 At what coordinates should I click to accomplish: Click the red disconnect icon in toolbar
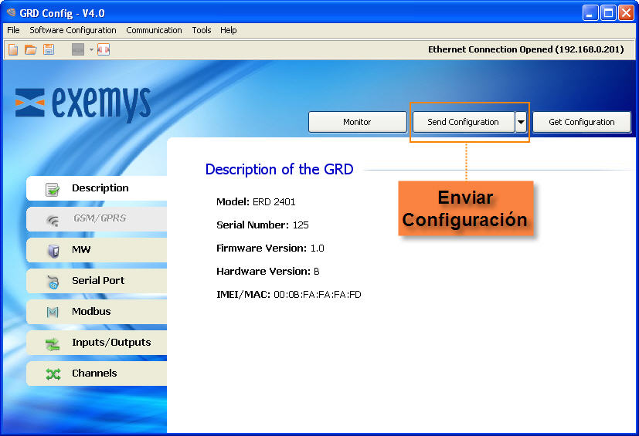[104, 49]
